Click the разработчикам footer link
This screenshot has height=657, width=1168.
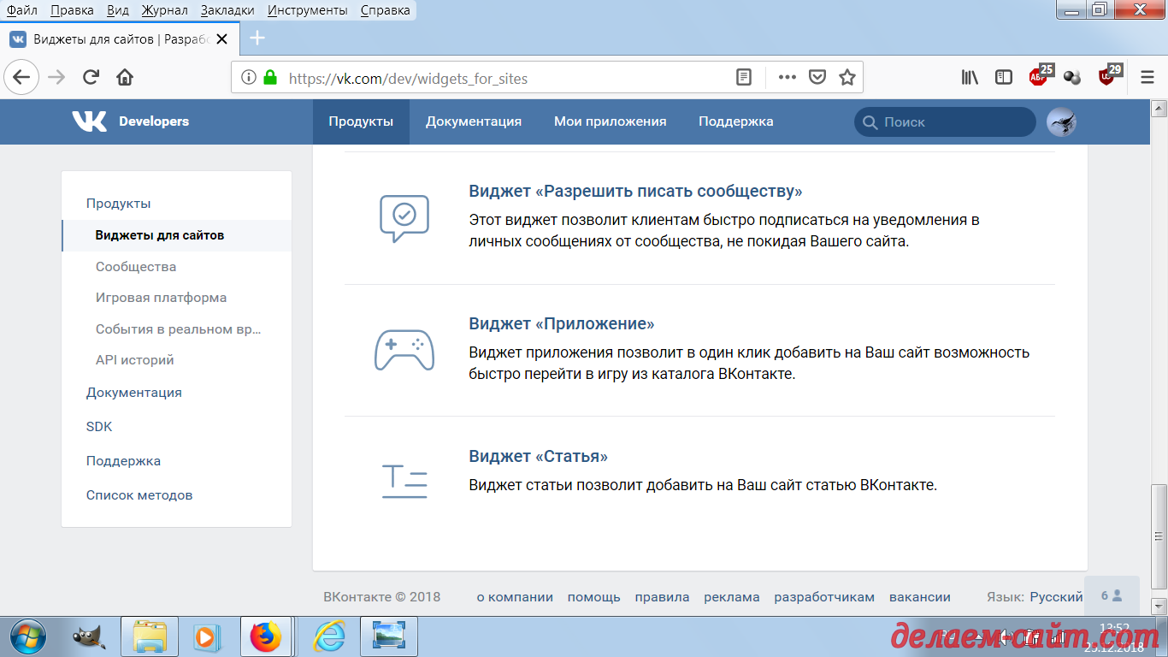click(x=824, y=597)
